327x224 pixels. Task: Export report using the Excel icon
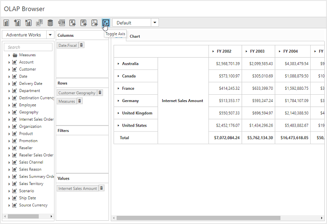(x=73, y=23)
